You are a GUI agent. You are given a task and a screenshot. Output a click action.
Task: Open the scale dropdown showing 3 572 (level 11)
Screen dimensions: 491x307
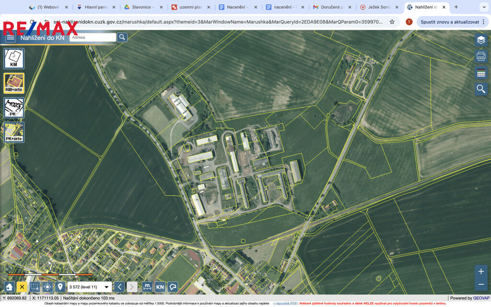90,287
